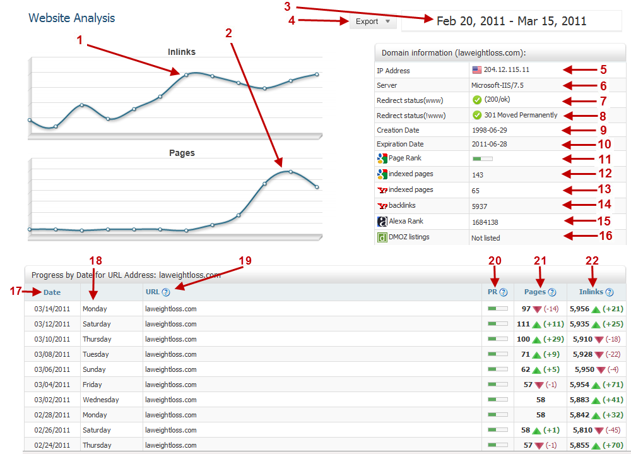Image resolution: width=631 pixels, height=454 pixels.
Task: Click the help icon next to Pages header
Action: (x=552, y=292)
